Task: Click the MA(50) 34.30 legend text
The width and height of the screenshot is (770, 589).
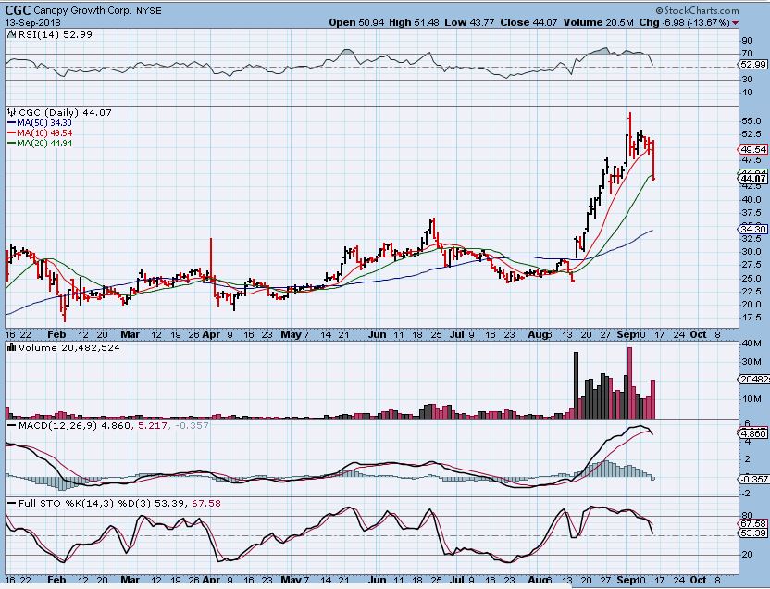Action: tap(44, 123)
